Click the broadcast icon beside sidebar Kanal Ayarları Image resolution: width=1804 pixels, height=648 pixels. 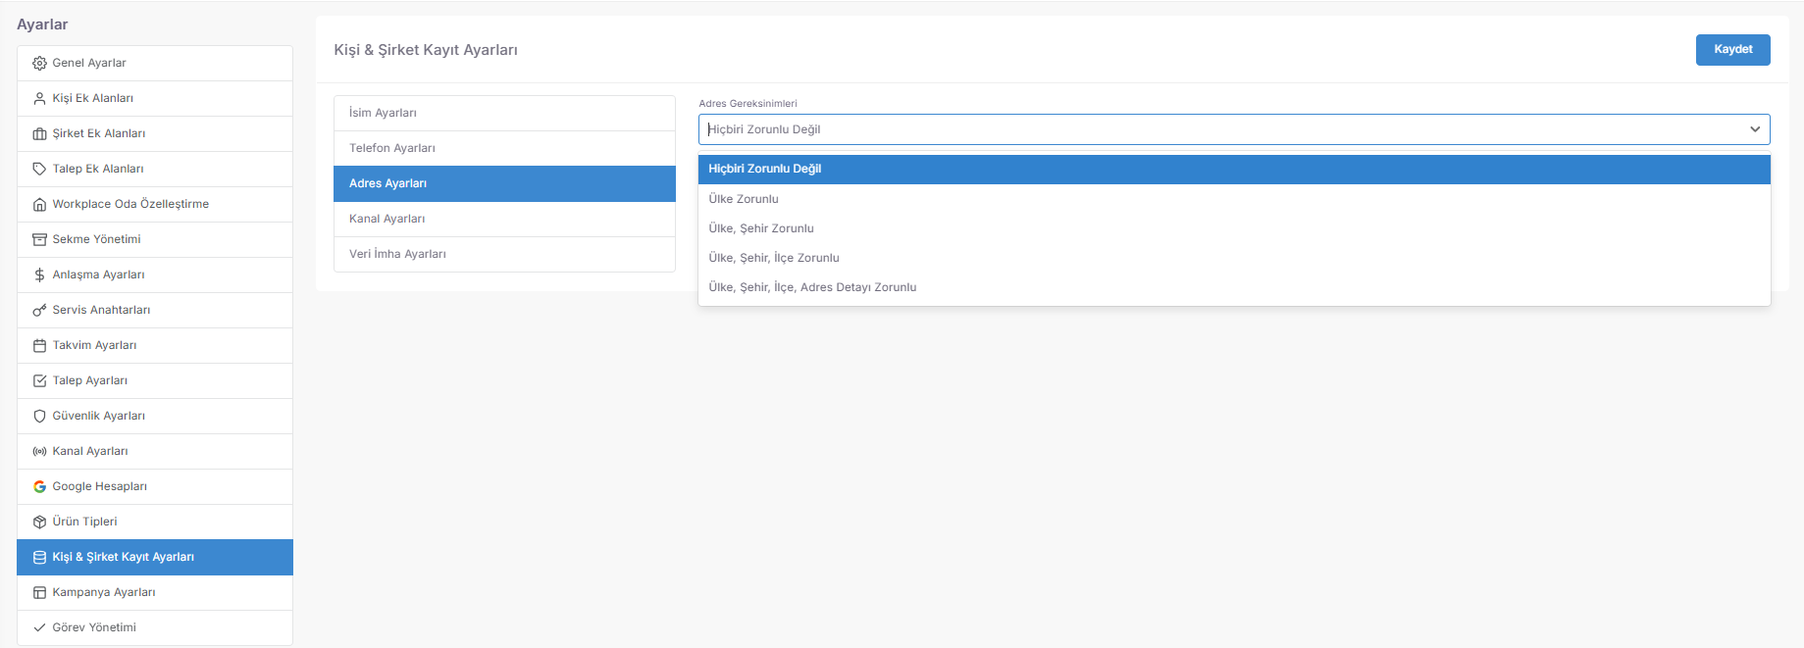(x=39, y=451)
